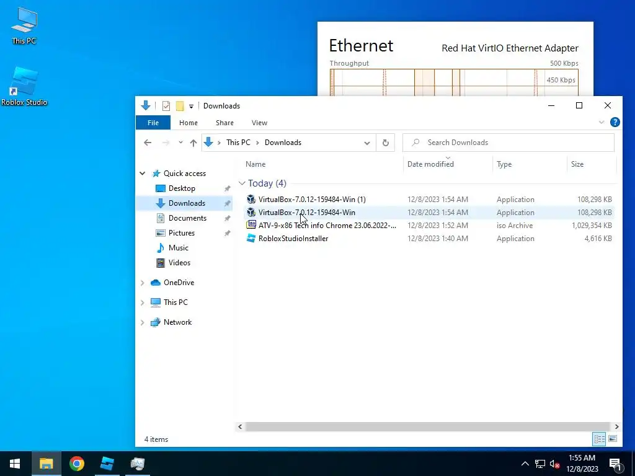Viewport: 635px width, 476px height.
Task: Click the muted volume tray icon
Action: pyautogui.click(x=555, y=464)
